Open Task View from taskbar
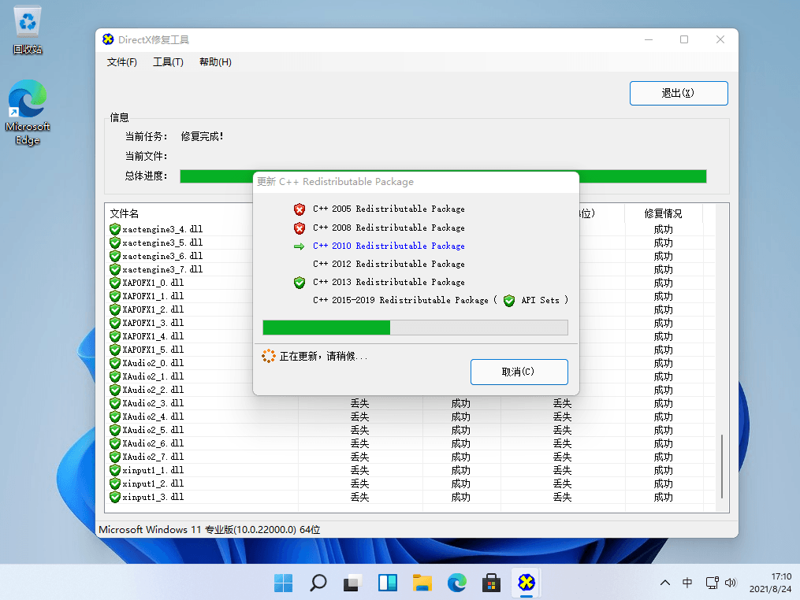 coord(352,583)
